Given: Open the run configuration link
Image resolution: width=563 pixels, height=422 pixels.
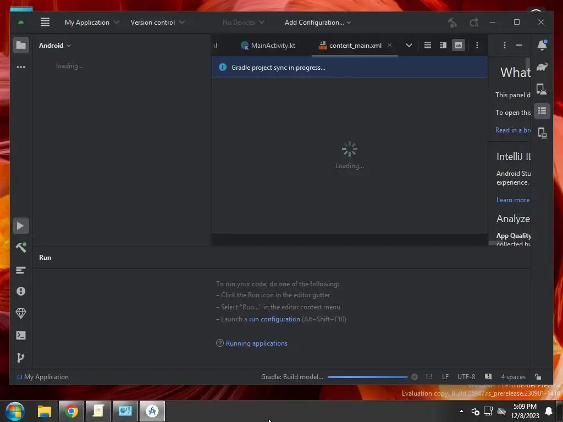Looking at the screenshot, I should 274,319.
